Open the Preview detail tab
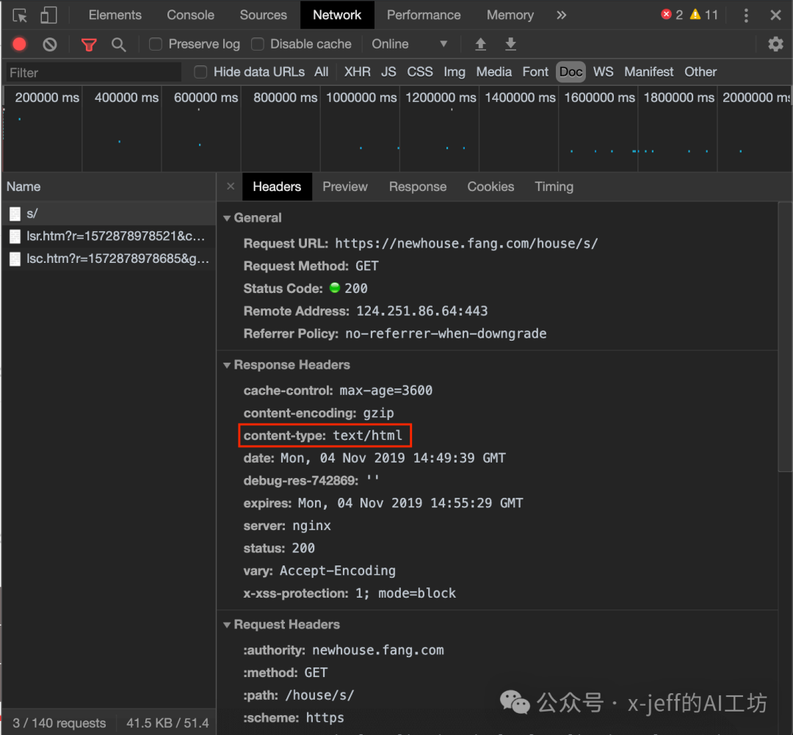This screenshot has height=735, width=793. 345,187
